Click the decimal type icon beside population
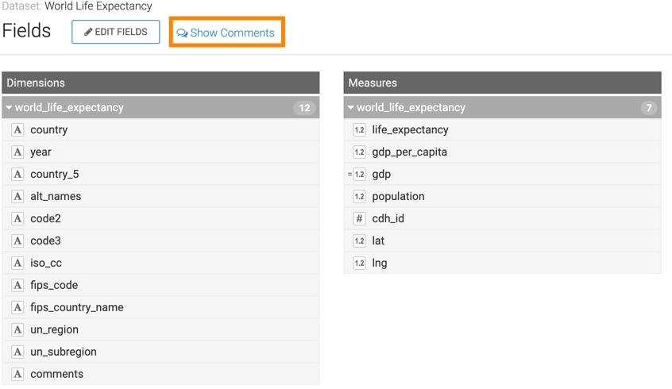The width and height of the screenshot is (672, 389). point(359,196)
